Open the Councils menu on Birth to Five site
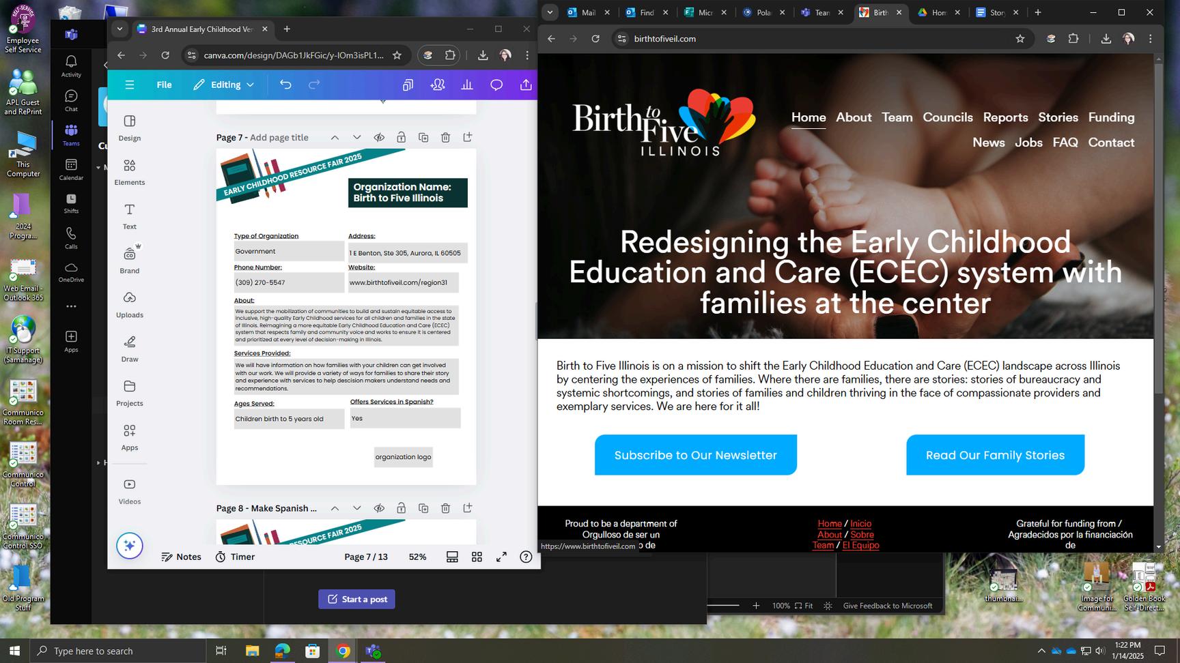 click(x=948, y=117)
